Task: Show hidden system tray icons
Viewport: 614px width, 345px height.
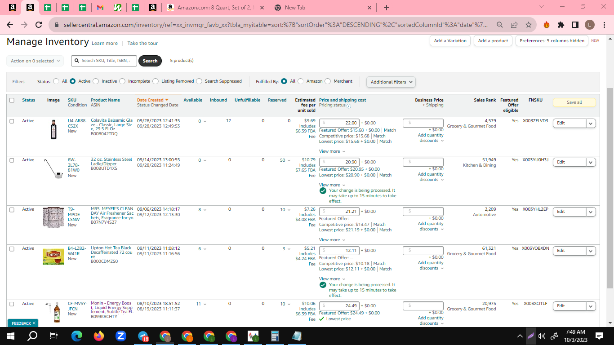Action: 520,336
